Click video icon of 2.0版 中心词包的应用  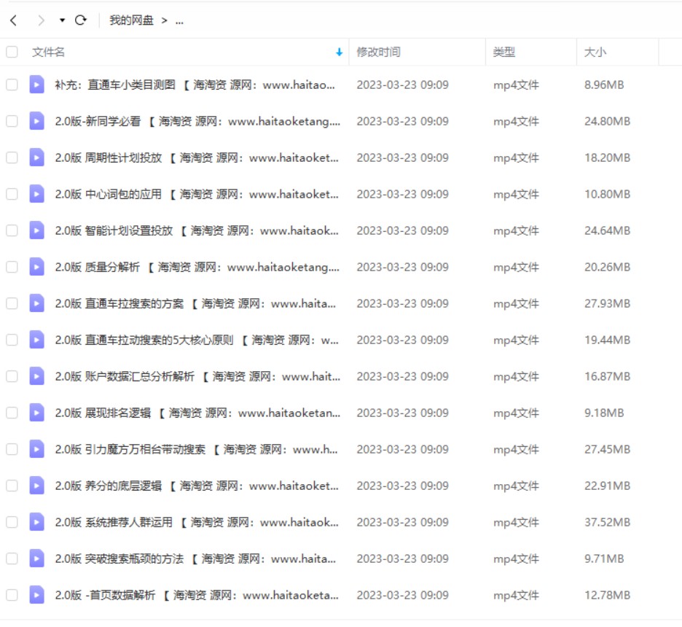[x=36, y=194]
